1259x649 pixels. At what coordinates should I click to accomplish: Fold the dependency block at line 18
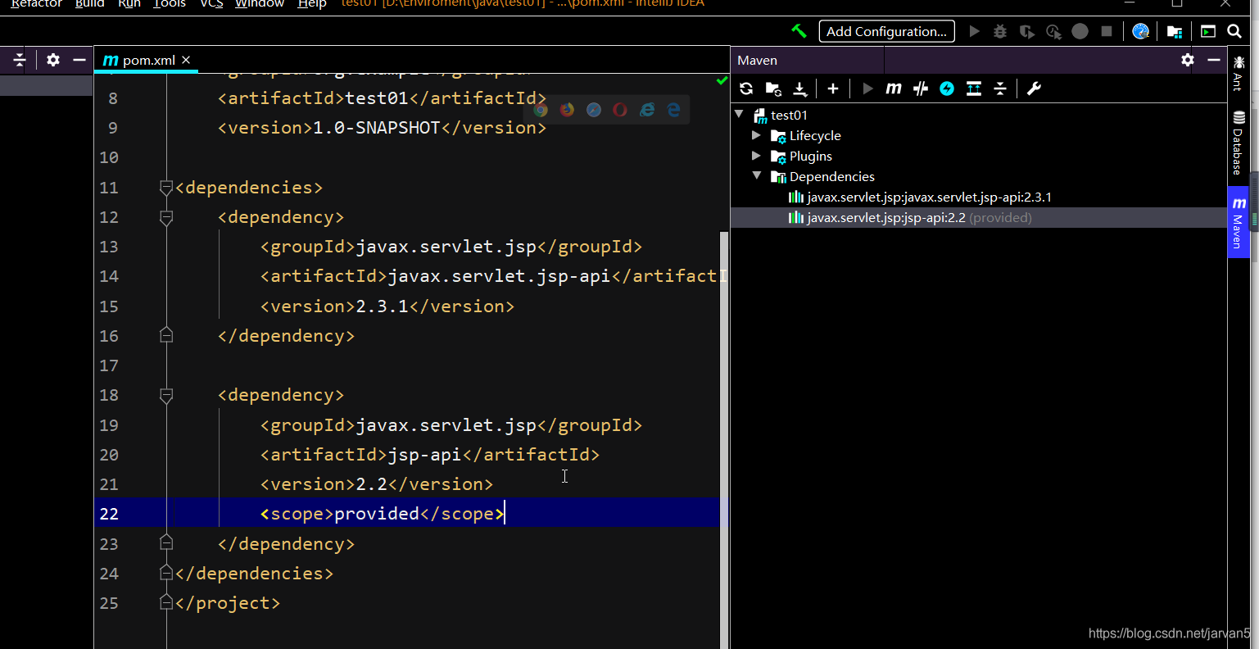tap(166, 396)
